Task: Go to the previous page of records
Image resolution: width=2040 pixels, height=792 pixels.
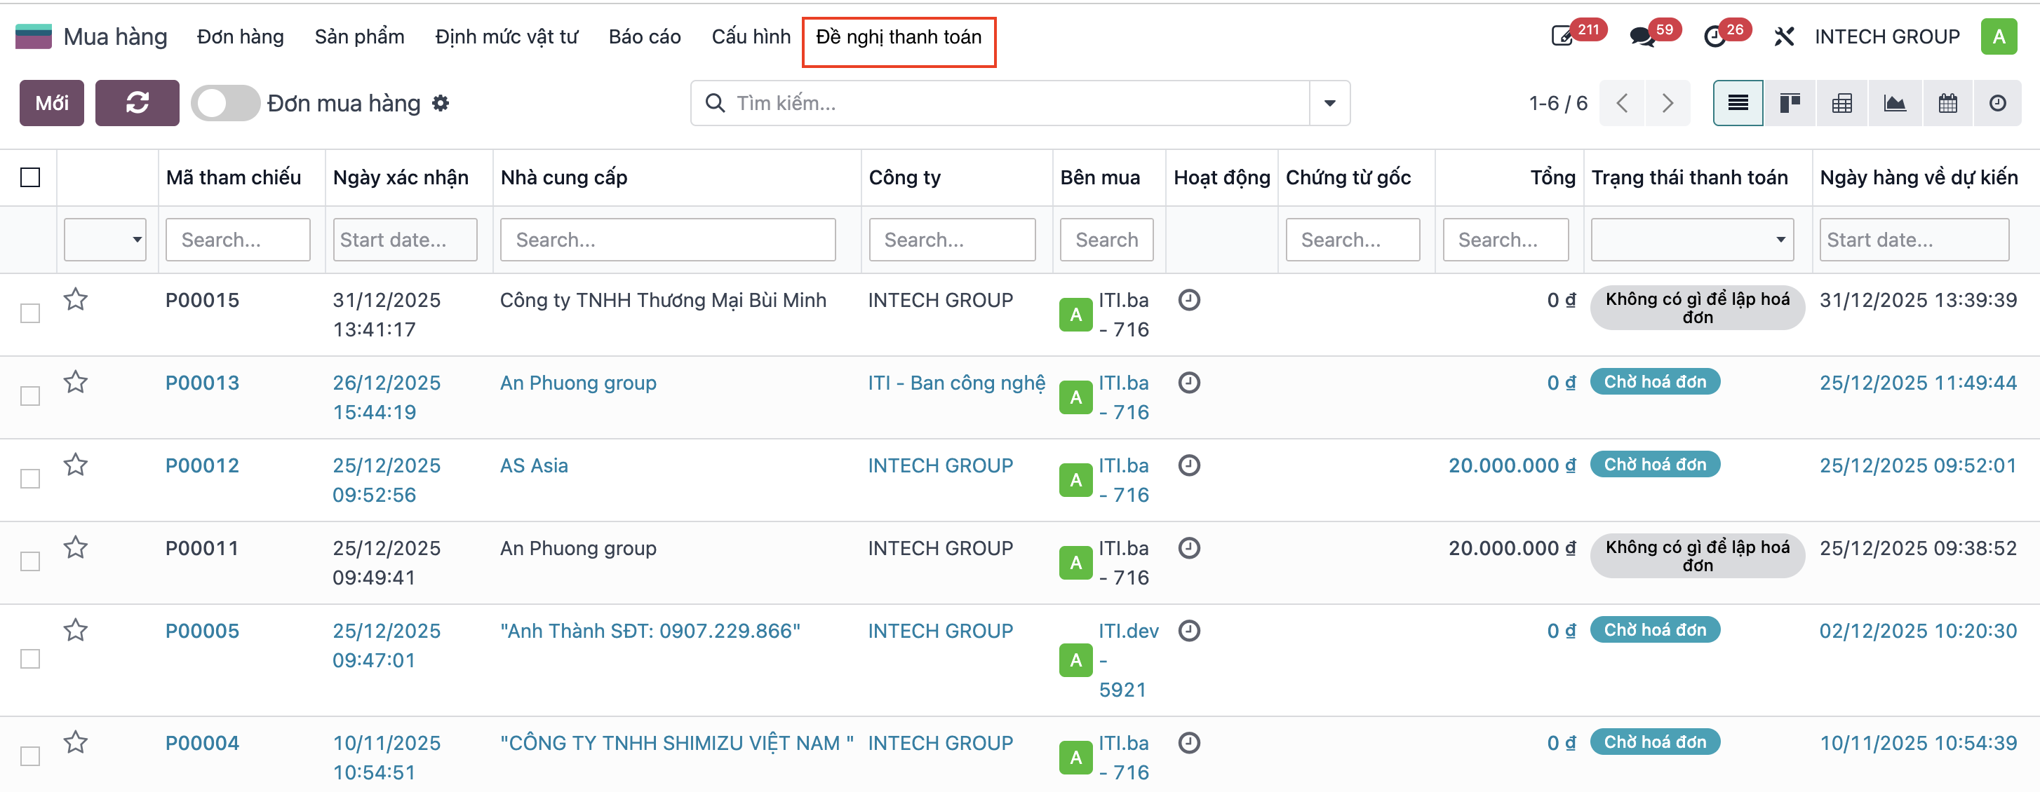Action: coord(1622,103)
